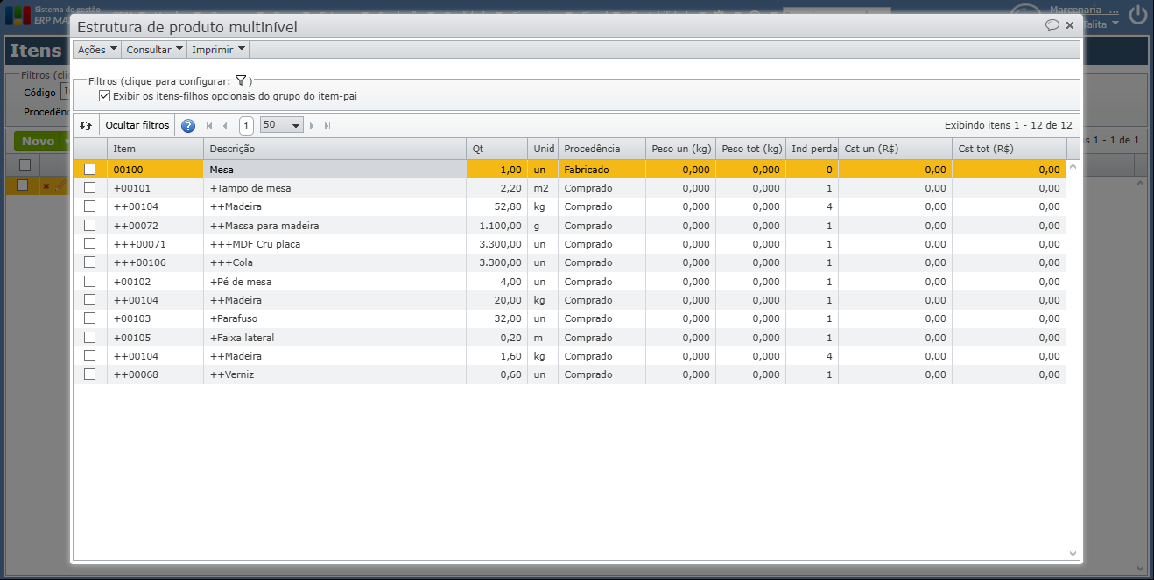This screenshot has height=580, width=1154.
Task: Check the +++Cola row checkbox
Action: tap(89, 262)
